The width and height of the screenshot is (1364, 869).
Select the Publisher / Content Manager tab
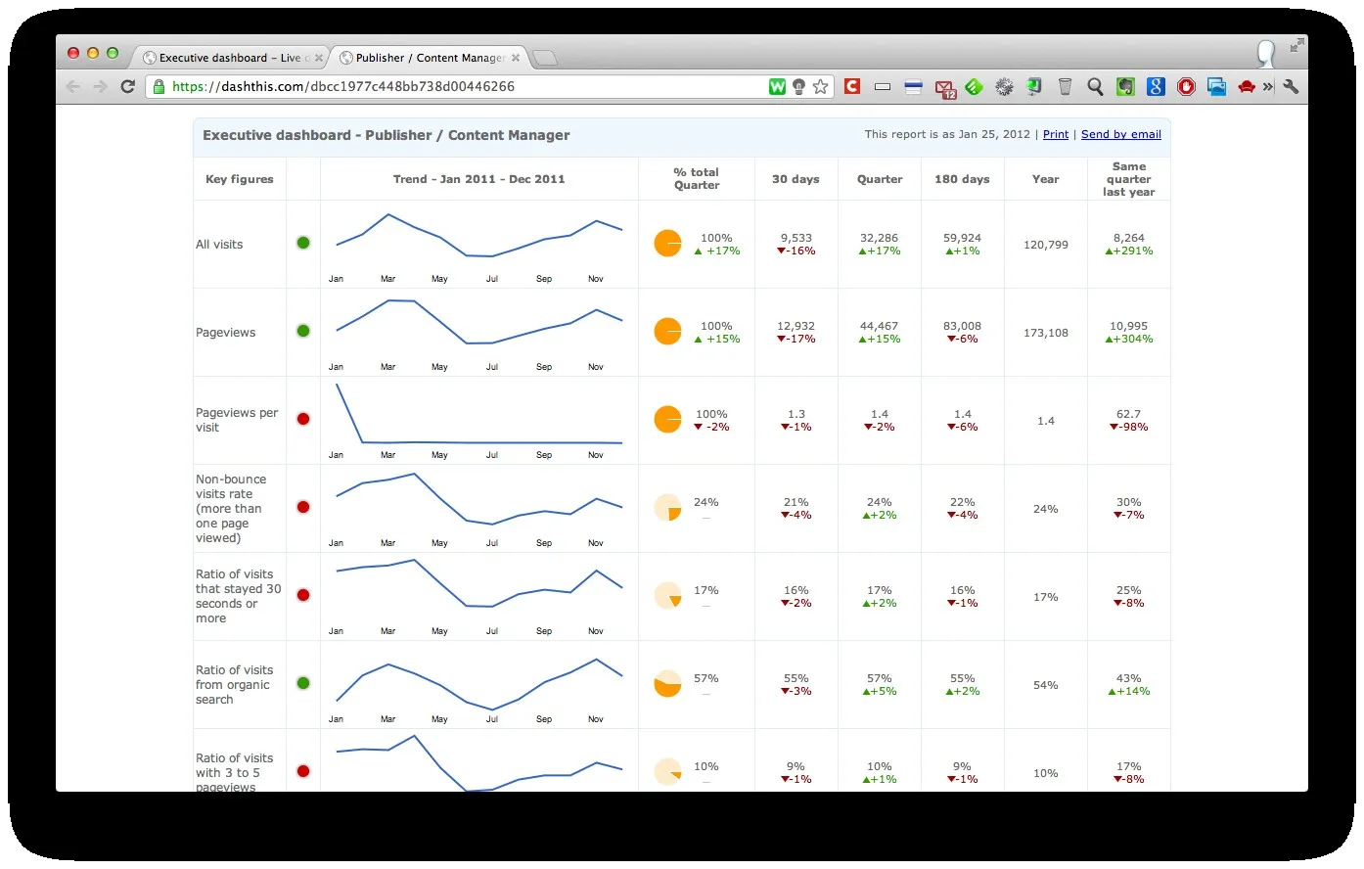pyautogui.click(x=429, y=58)
